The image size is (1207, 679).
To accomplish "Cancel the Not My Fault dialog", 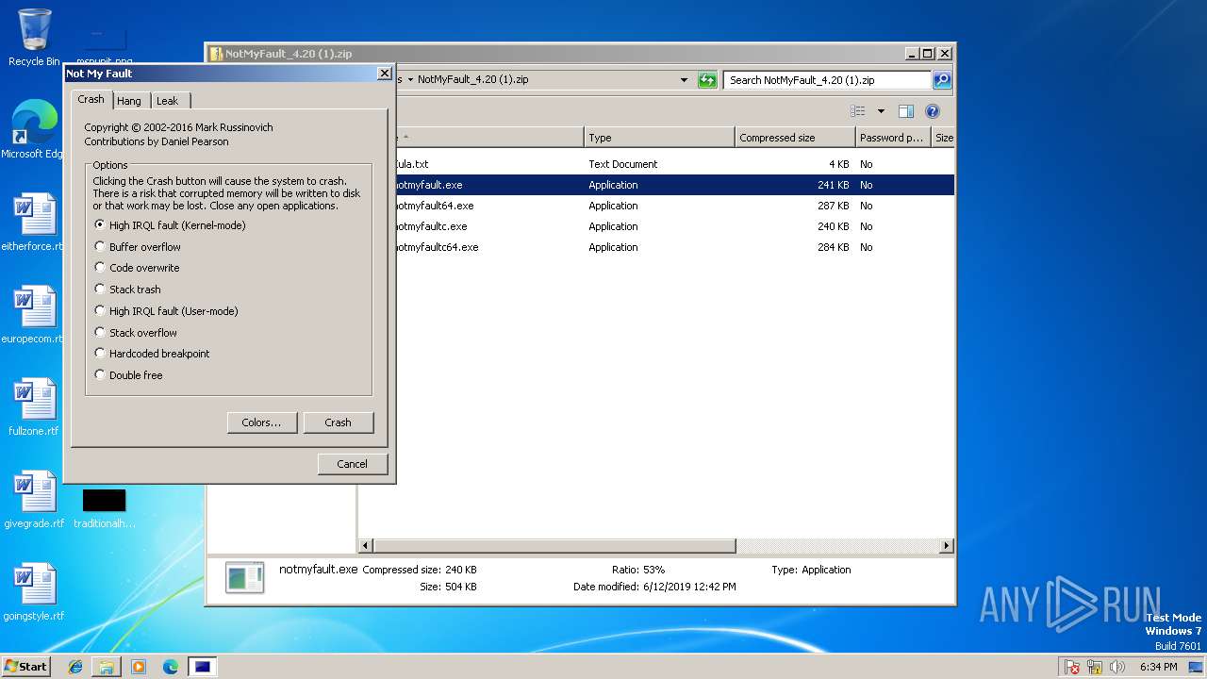I will pyautogui.click(x=353, y=463).
